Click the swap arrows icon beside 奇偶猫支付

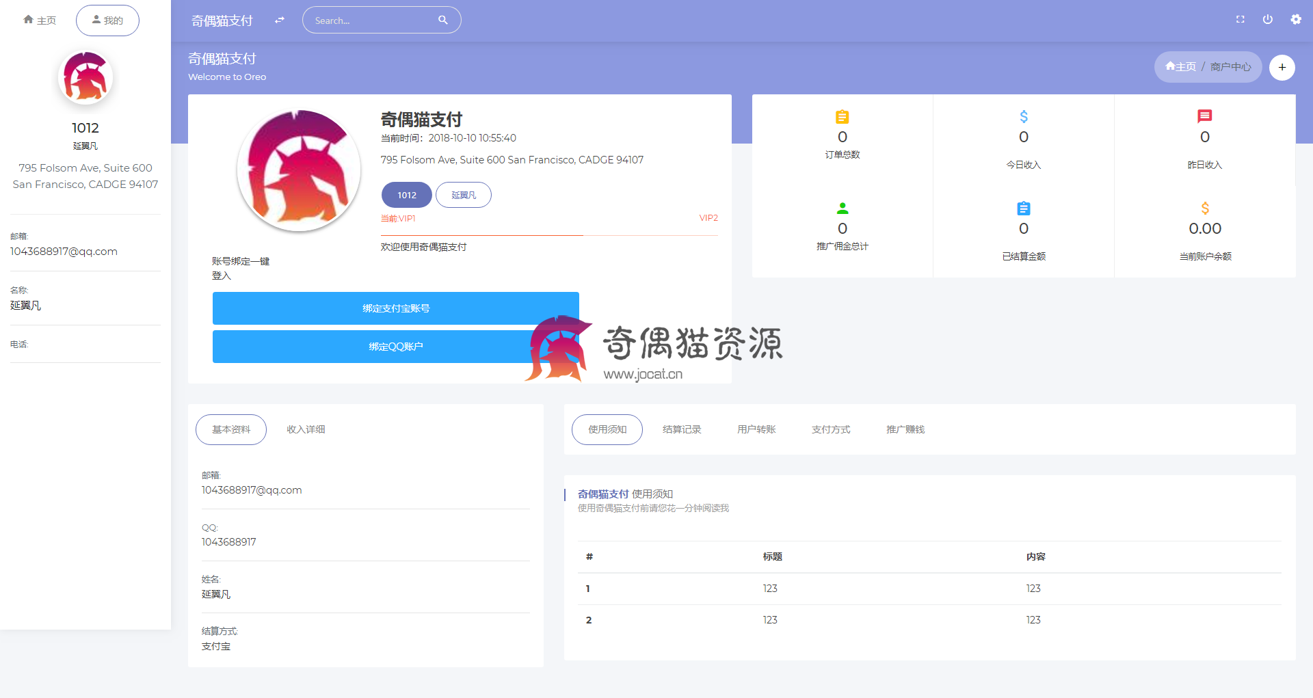click(279, 21)
